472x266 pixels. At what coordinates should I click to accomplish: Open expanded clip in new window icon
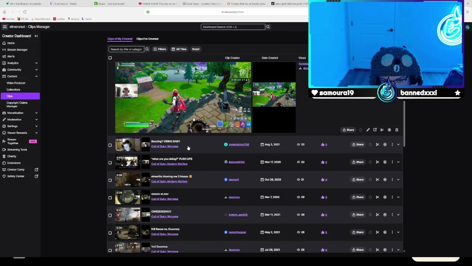[x=375, y=130]
